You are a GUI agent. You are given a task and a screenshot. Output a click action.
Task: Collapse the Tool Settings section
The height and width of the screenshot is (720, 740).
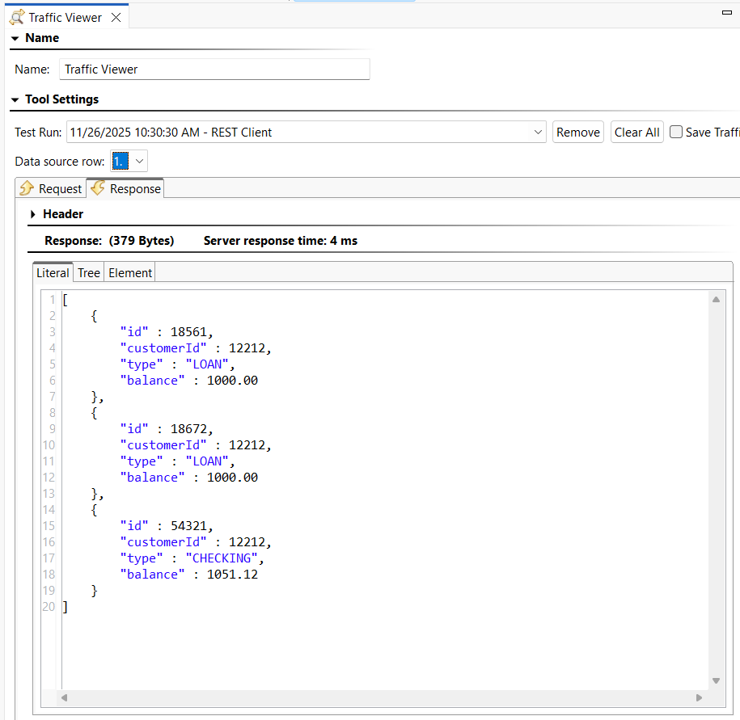click(15, 99)
